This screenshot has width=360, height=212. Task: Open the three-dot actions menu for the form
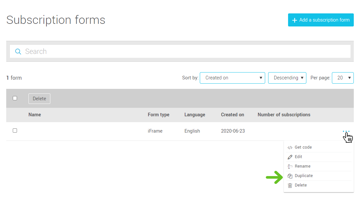tap(346, 131)
